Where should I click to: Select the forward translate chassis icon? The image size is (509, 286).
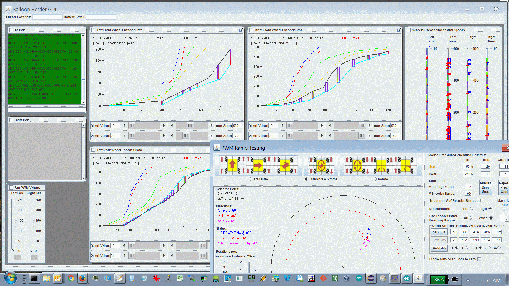(x=232, y=165)
